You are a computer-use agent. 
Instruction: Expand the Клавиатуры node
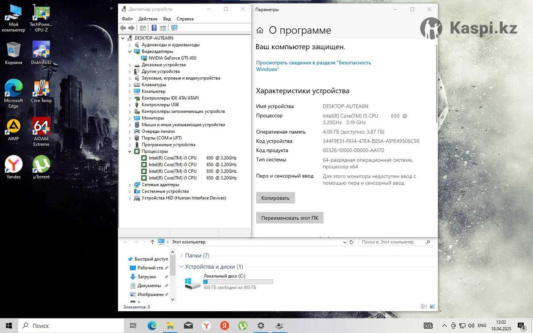(130, 85)
